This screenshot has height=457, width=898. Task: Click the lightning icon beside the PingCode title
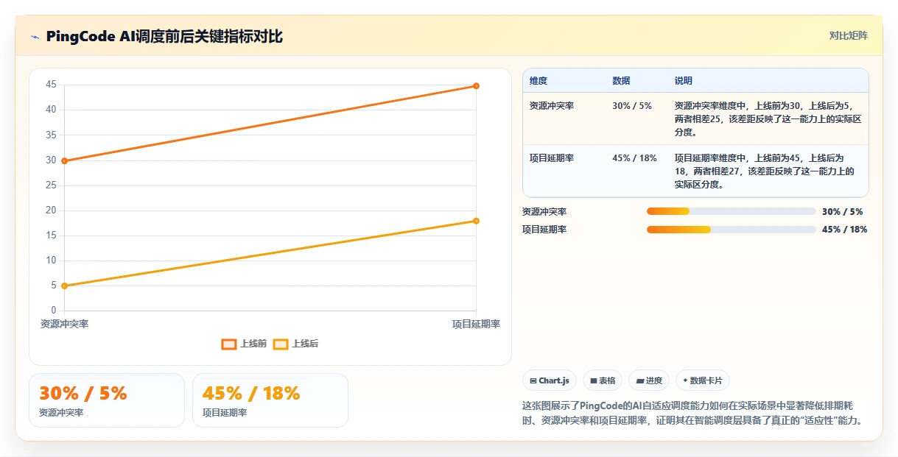pyautogui.click(x=35, y=37)
